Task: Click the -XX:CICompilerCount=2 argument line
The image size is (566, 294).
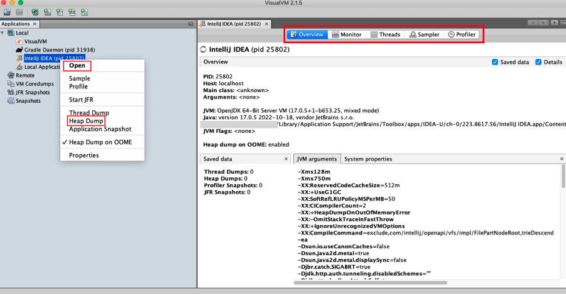Action: 332,206
